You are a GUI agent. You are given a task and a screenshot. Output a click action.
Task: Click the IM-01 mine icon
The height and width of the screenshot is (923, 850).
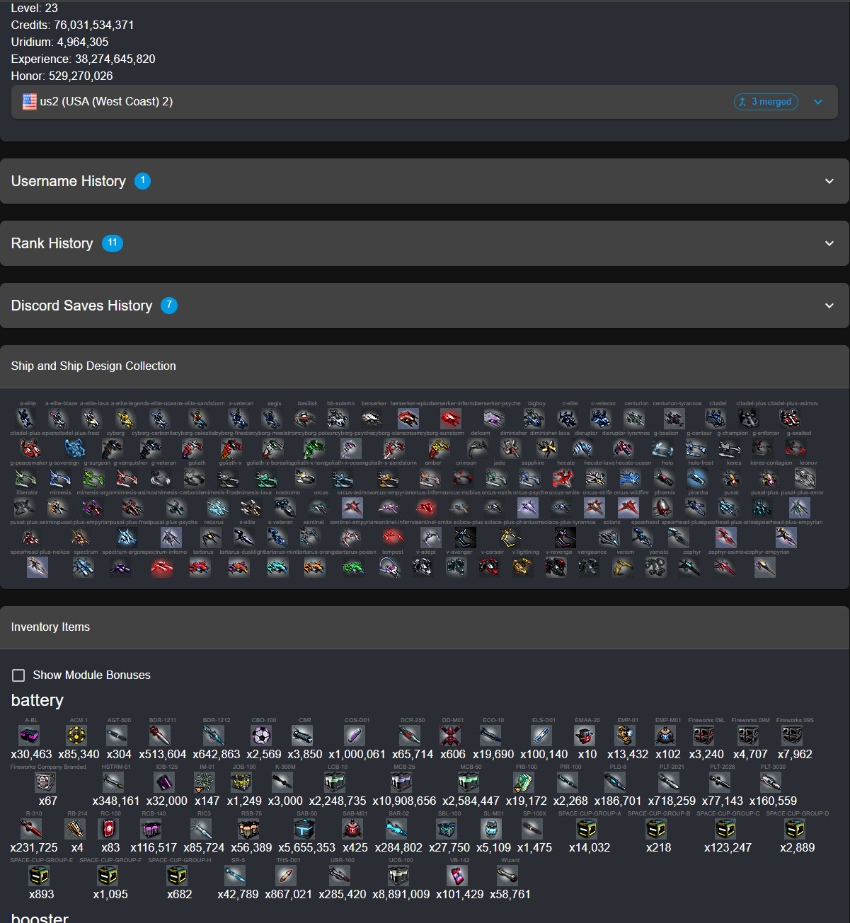tap(205, 782)
